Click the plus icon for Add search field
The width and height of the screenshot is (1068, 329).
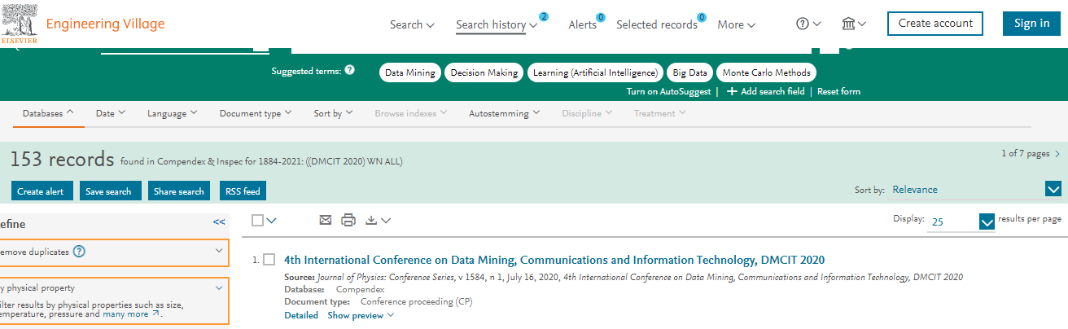tap(732, 91)
